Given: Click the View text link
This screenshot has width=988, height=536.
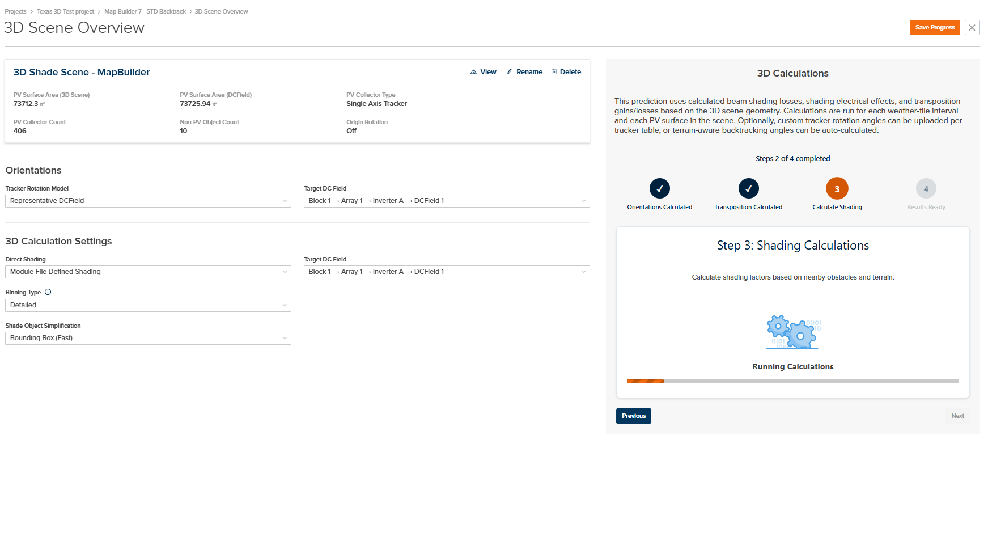Looking at the screenshot, I should [x=488, y=72].
